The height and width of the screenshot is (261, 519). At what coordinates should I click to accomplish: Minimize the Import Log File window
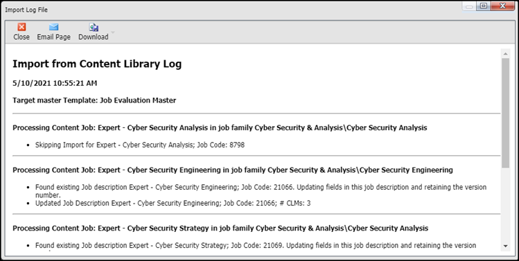pyautogui.click(x=469, y=6)
